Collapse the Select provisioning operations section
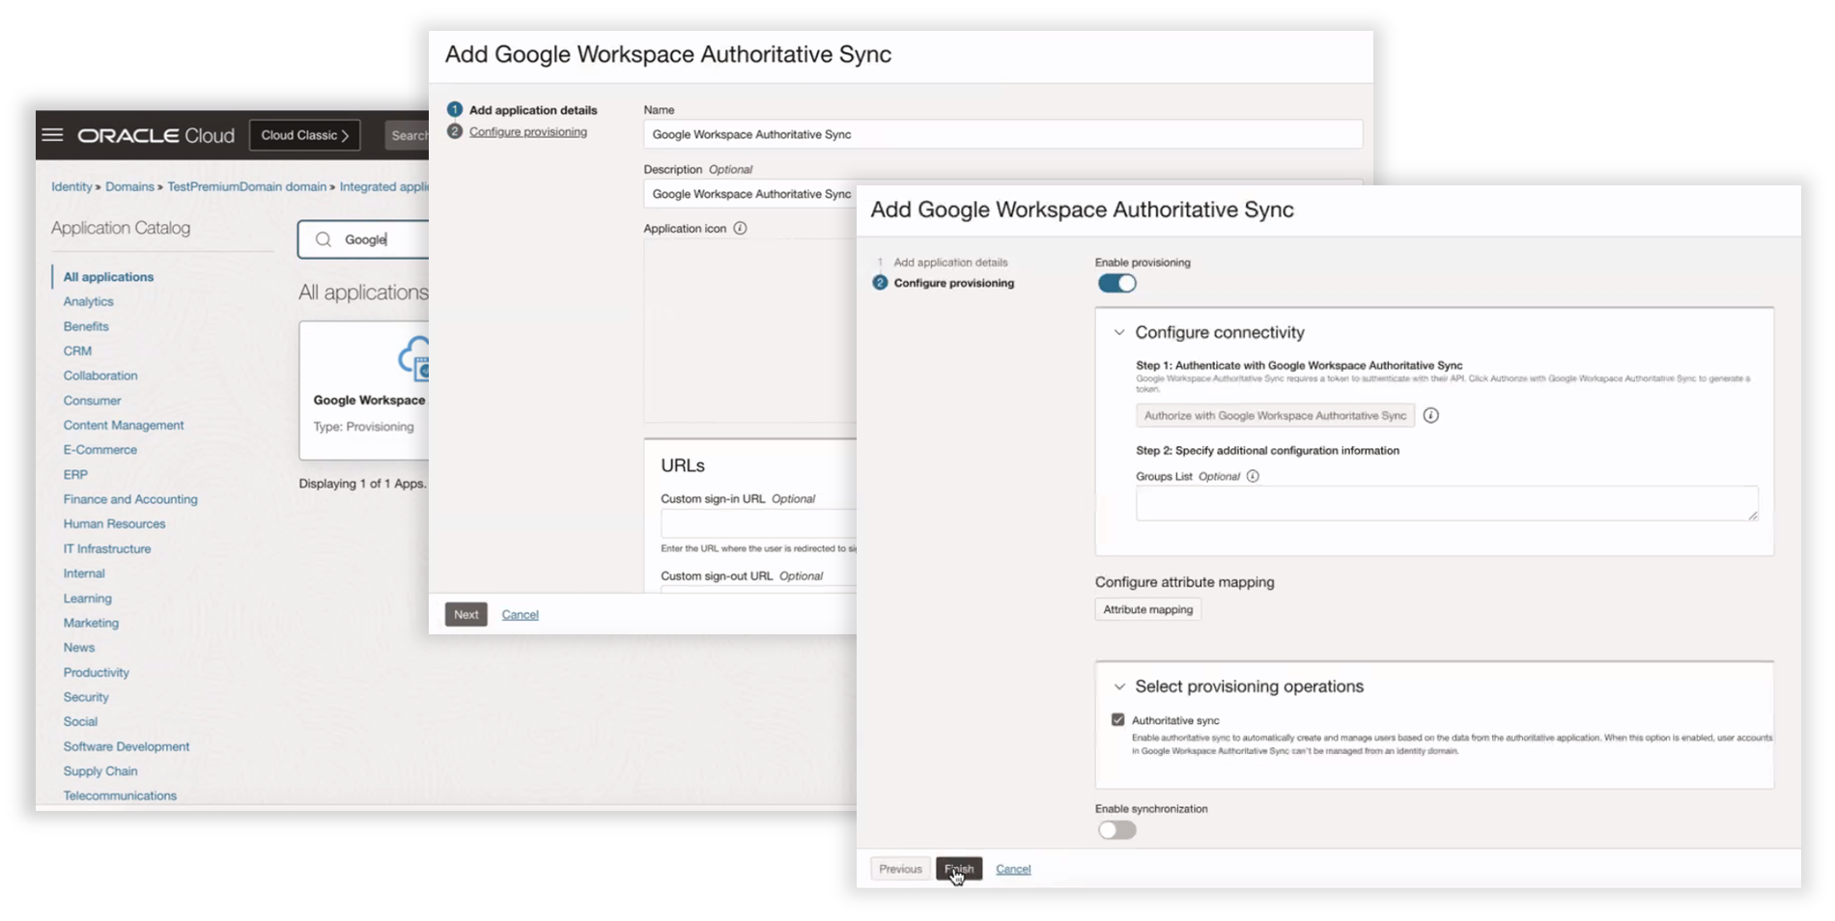The image size is (1835, 921). [1118, 686]
